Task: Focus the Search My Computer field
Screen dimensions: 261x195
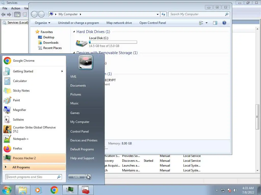Action: [x=199, y=14]
